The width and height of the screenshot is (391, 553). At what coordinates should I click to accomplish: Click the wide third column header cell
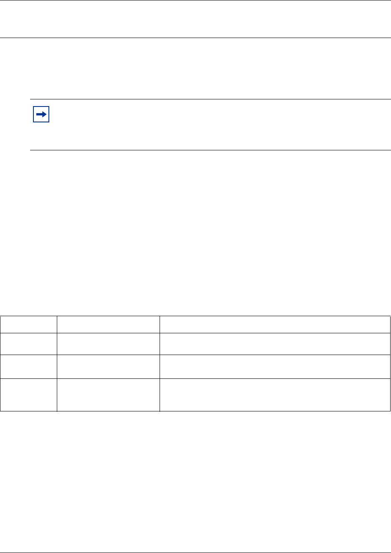[275, 325]
